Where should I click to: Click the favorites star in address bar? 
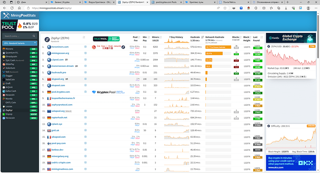tap(225, 8)
